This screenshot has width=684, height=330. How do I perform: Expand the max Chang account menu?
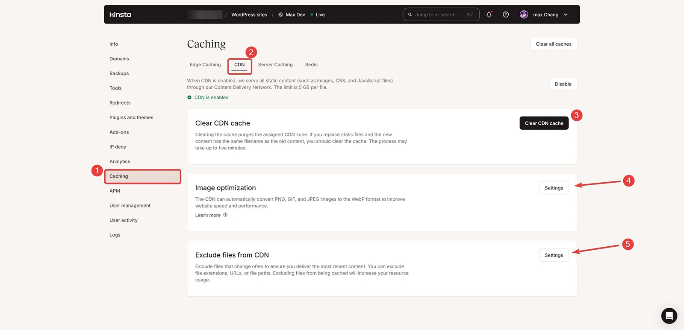[x=566, y=15]
